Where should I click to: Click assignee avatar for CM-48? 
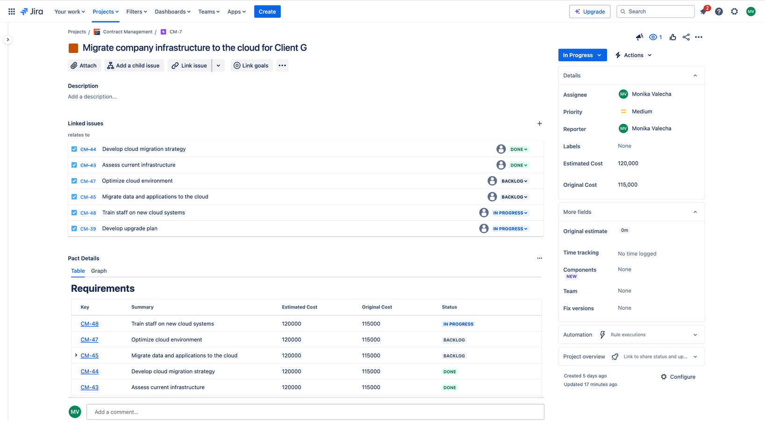point(484,213)
